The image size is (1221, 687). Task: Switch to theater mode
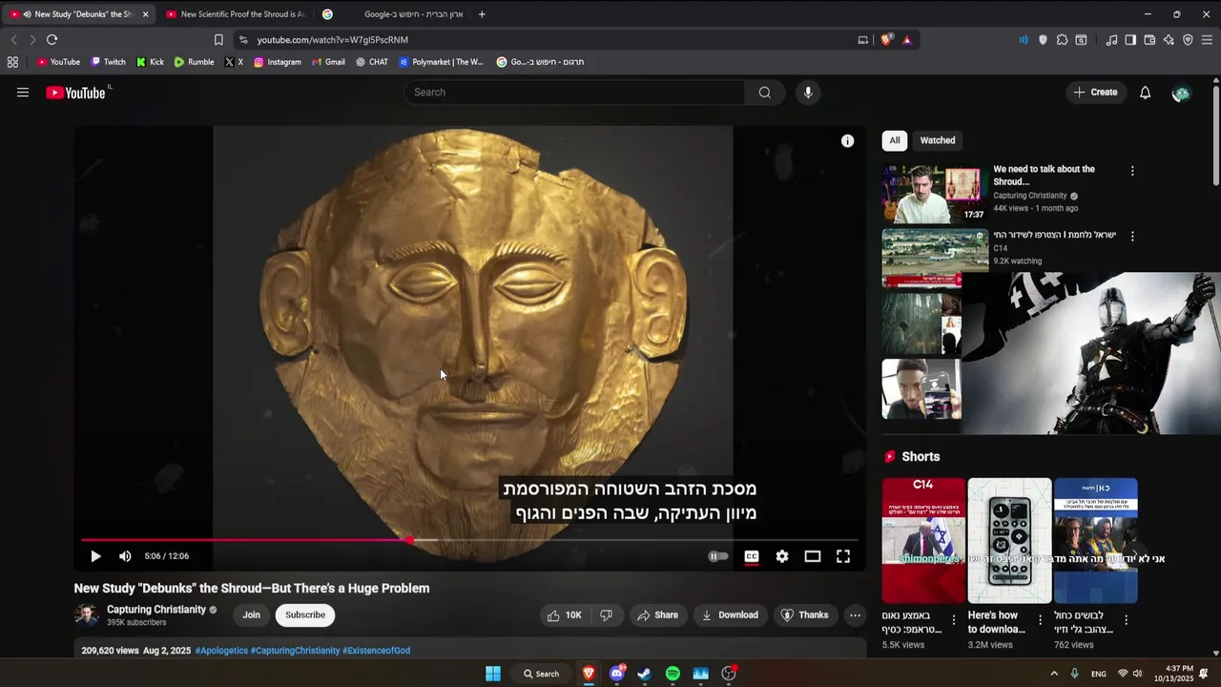(813, 556)
